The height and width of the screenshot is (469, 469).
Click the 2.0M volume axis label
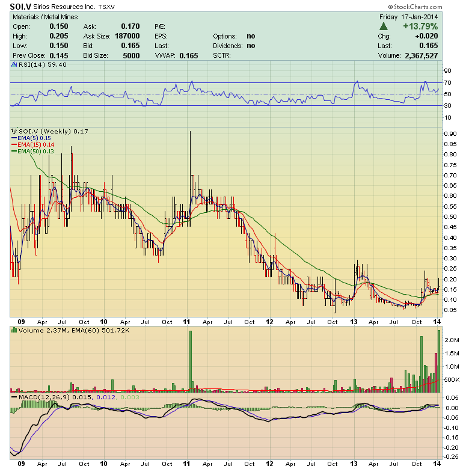(x=452, y=340)
